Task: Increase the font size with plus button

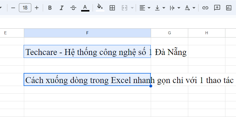Action: [37, 8]
